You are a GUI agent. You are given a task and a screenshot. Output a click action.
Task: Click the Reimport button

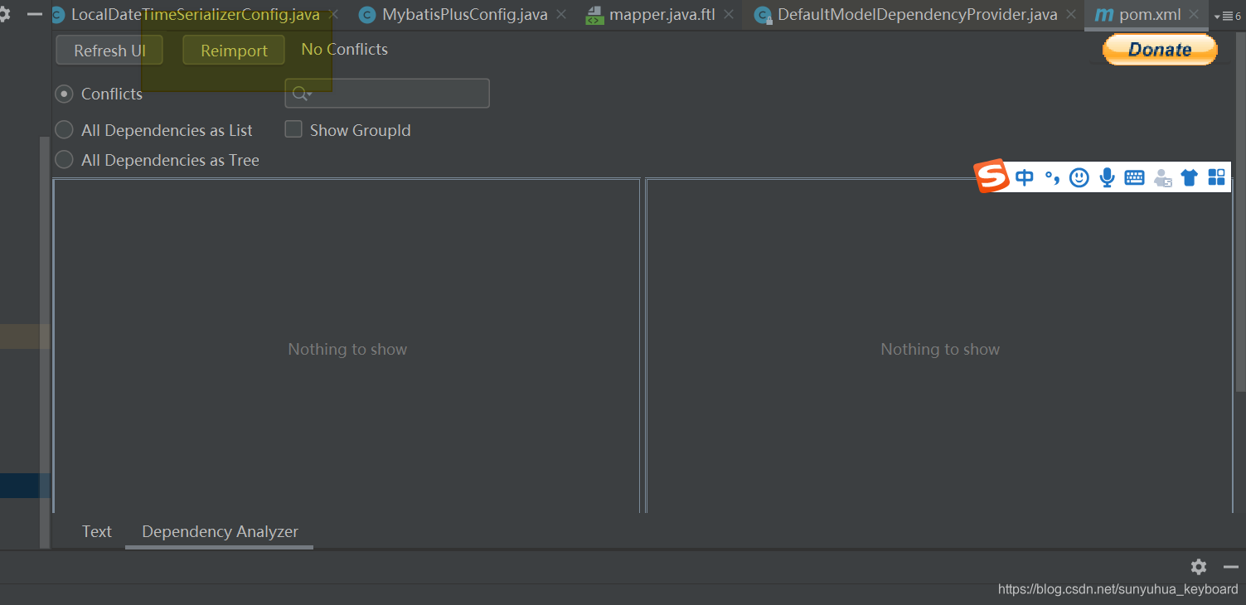click(x=234, y=51)
